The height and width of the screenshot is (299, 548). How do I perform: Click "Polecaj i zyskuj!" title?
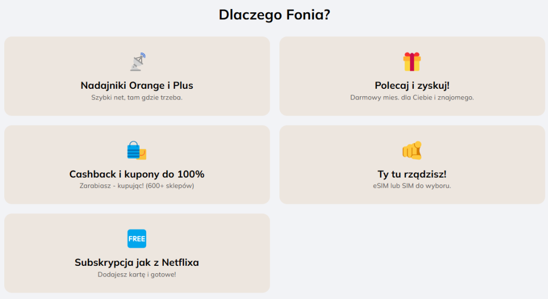[412, 85]
